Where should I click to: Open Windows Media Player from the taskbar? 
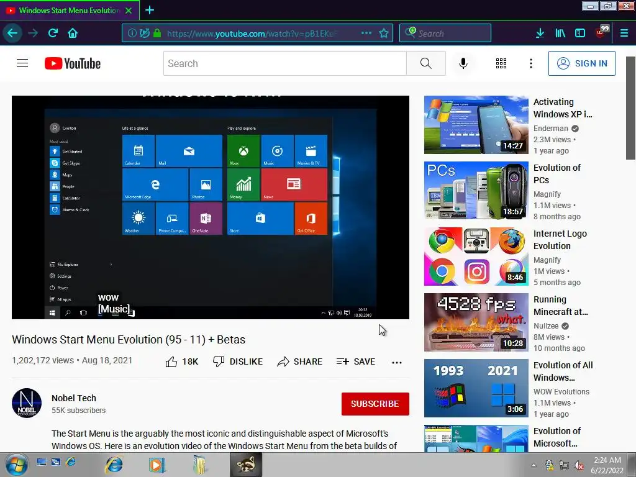[x=157, y=465]
